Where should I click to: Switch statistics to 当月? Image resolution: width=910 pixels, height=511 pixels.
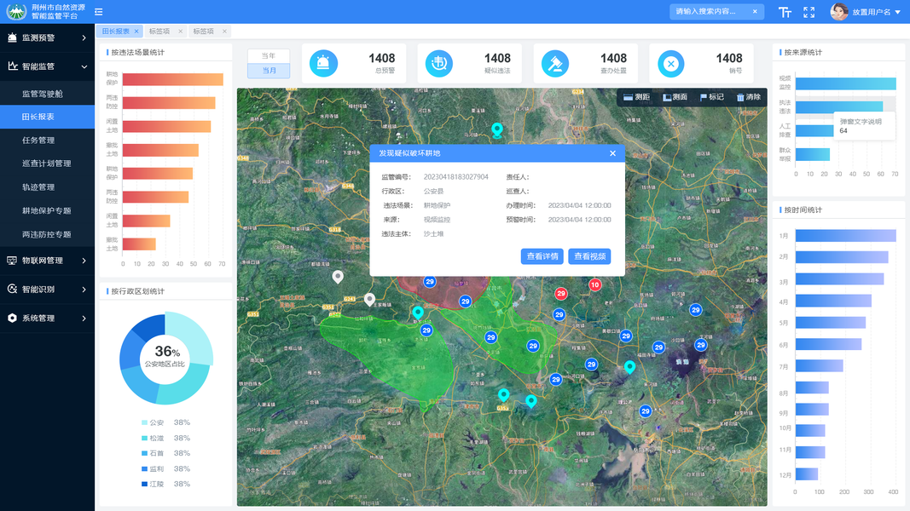268,71
